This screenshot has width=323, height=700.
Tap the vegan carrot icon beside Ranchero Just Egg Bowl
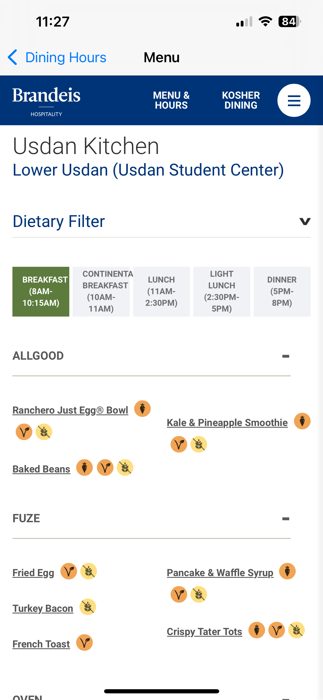point(142,409)
